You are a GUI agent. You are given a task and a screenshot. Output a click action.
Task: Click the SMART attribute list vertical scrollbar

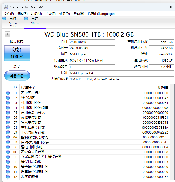coord(172,122)
